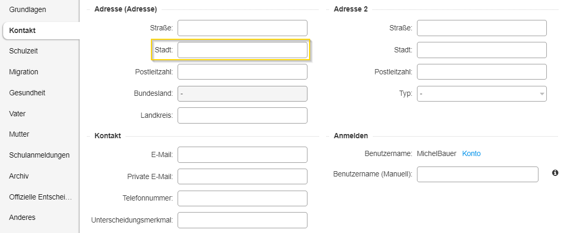Focus the Private E-Mail input
The width and height of the screenshot is (561, 233).
click(242, 176)
